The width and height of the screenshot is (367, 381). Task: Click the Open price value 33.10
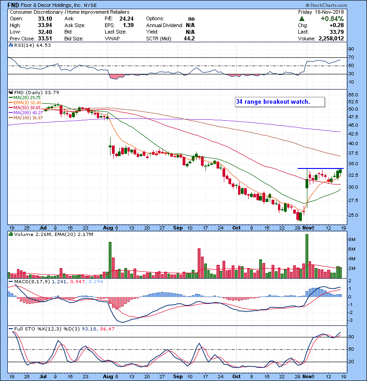point(45,19)
